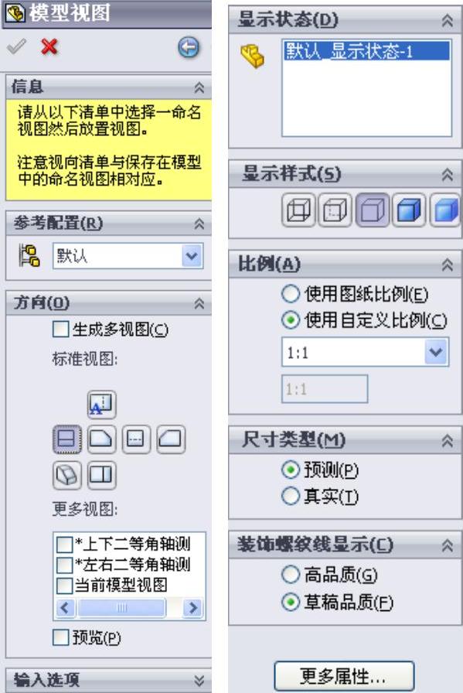Select 默认_显示状态-1 in the list

[366, 51]
